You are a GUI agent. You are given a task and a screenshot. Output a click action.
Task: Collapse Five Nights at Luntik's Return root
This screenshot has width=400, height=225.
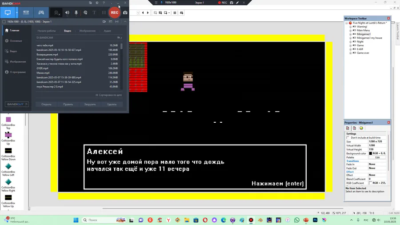tap(346, 23)
